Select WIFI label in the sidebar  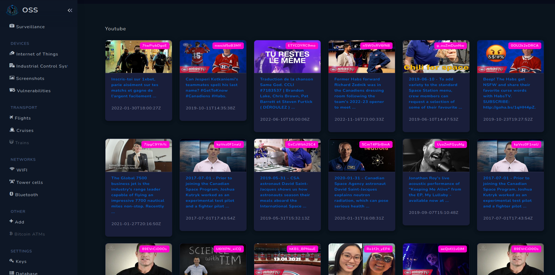(x=22, y=170)
